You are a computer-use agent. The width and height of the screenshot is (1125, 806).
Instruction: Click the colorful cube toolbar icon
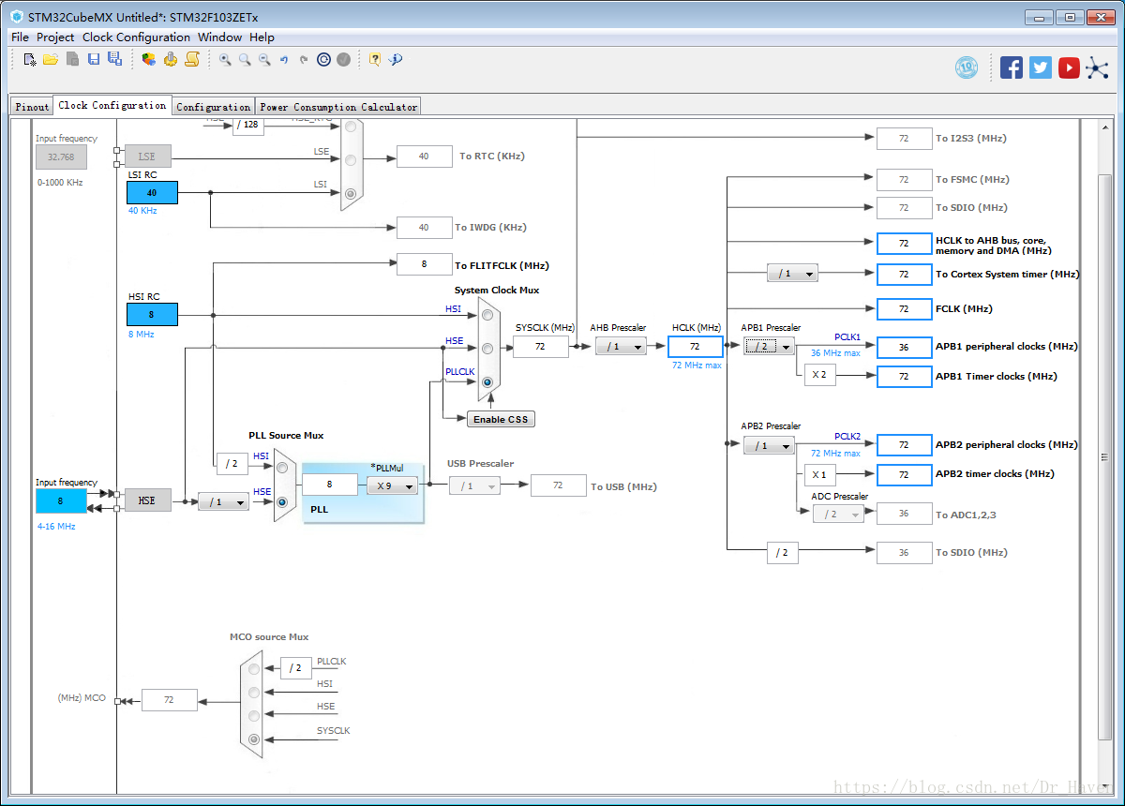pyautogui.click(x=149, y=59)
